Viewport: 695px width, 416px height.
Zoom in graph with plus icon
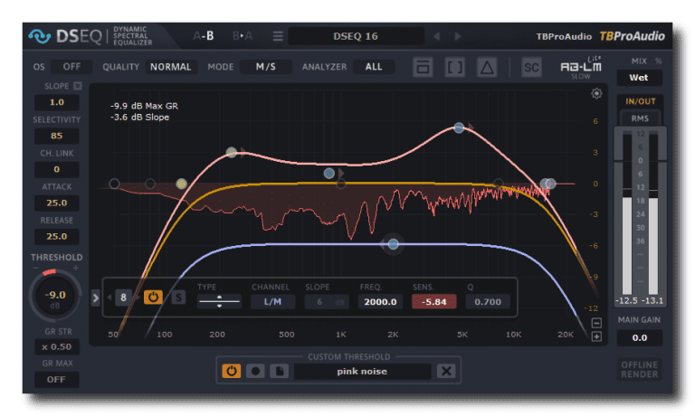(596, 336)
